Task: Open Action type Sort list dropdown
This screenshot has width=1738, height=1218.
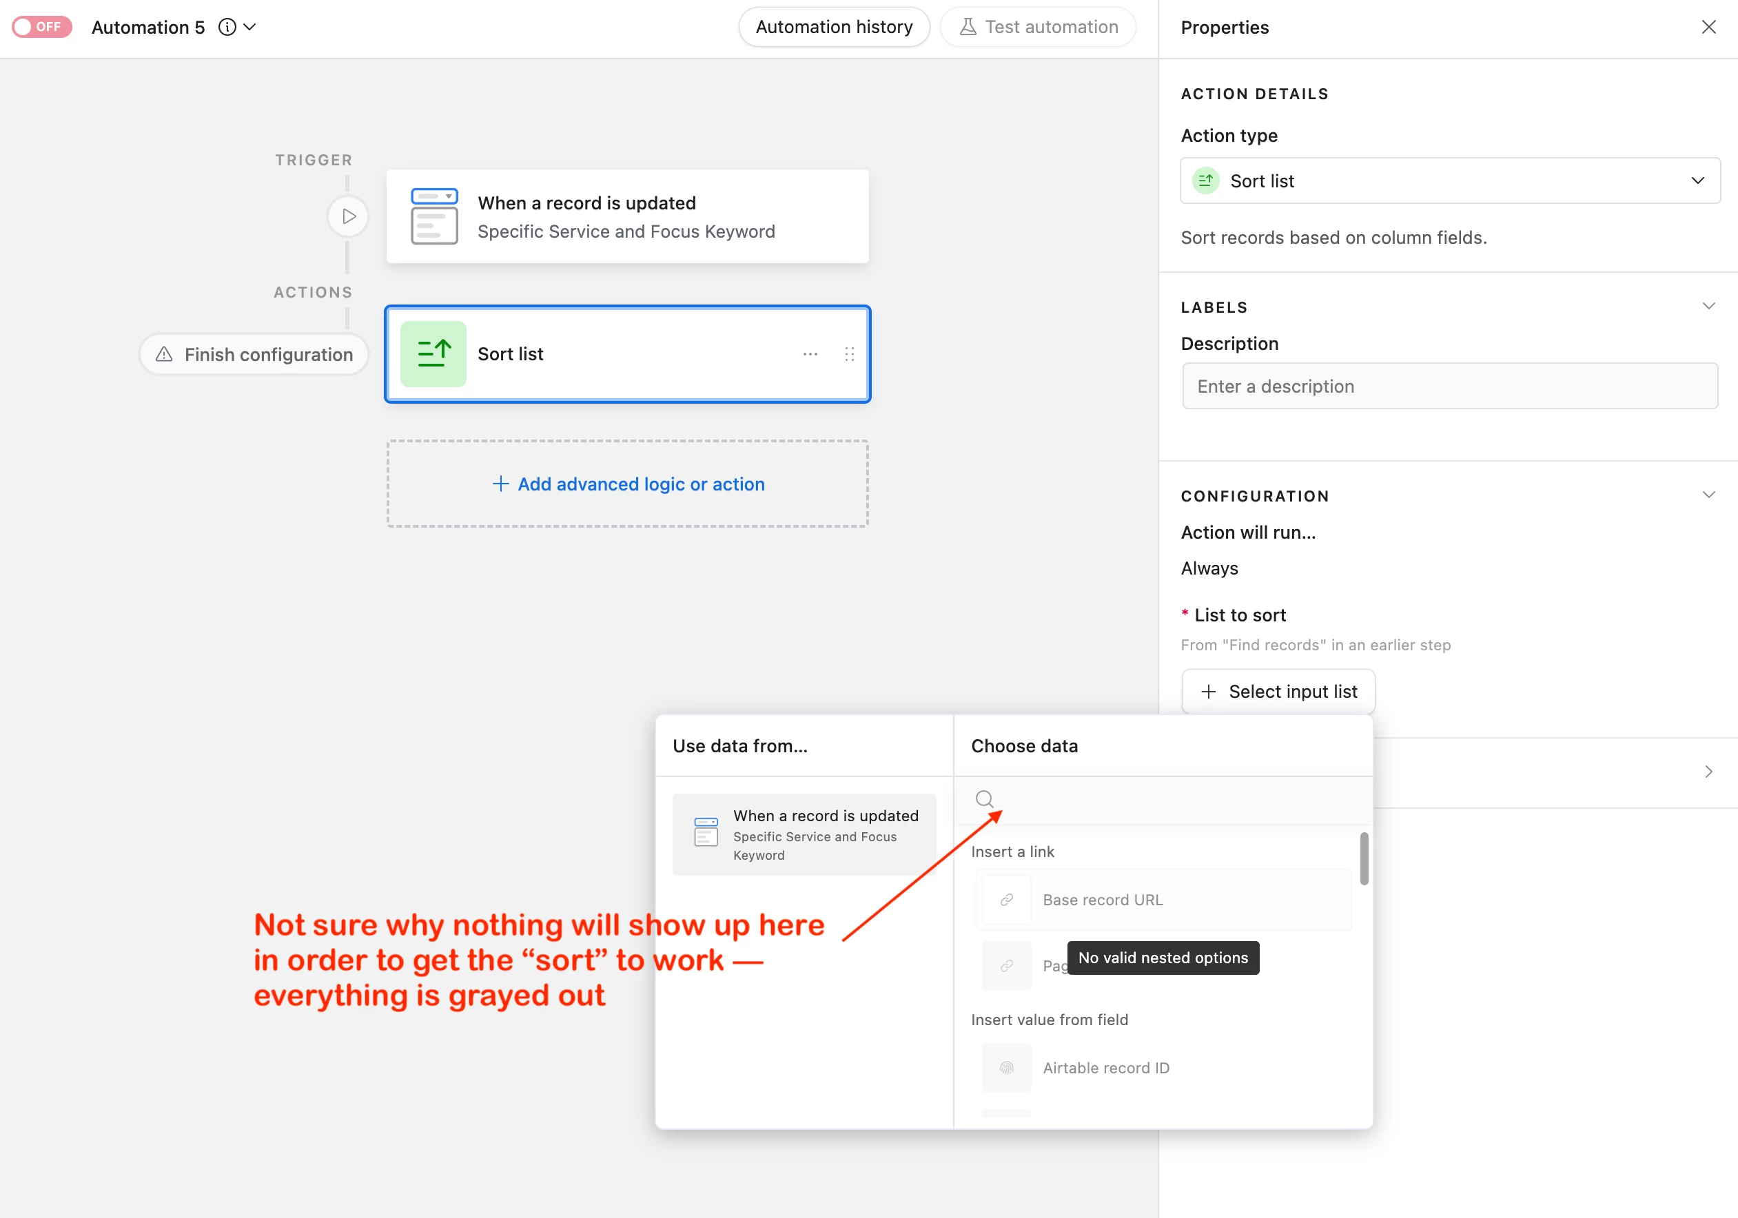Action: pos(1449,180)
